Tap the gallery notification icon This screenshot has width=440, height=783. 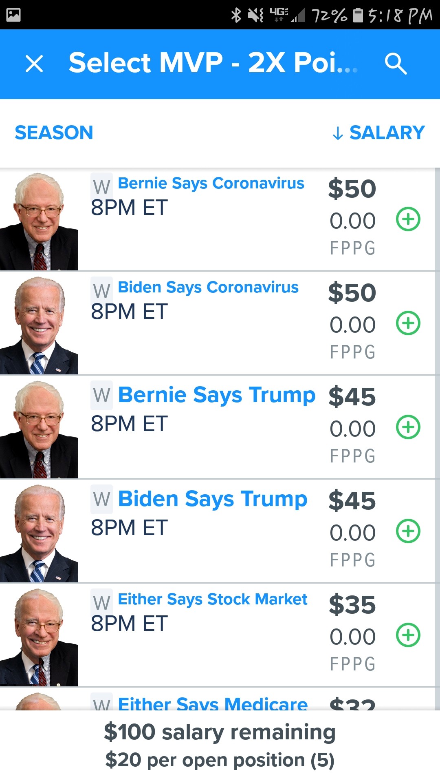tap(13, 15)
